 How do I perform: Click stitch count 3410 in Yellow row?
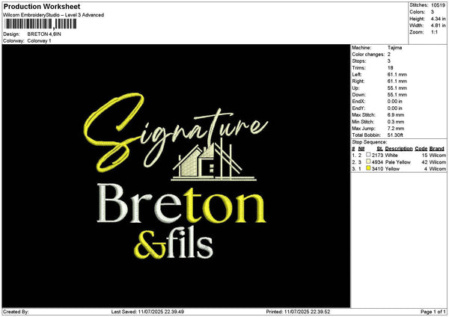pos(377,169)
